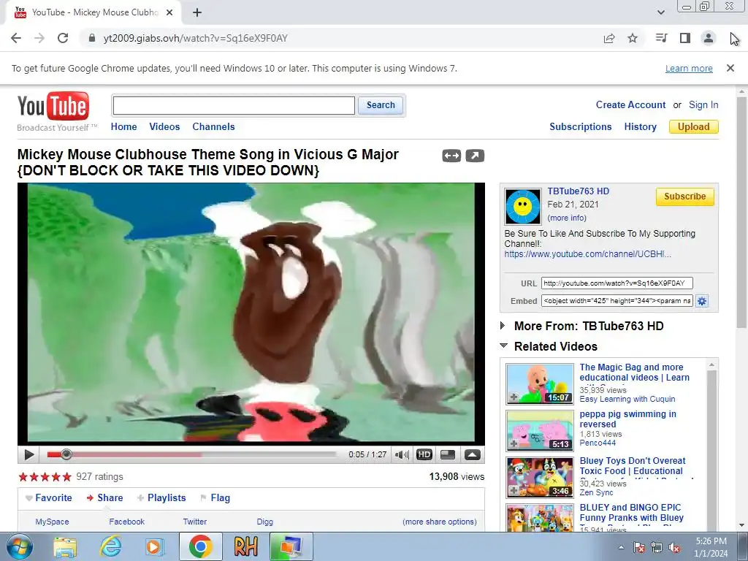The width and height of the screenshot is (748, 561).
Task: Share video to MySpace
Action: (52, 522)
